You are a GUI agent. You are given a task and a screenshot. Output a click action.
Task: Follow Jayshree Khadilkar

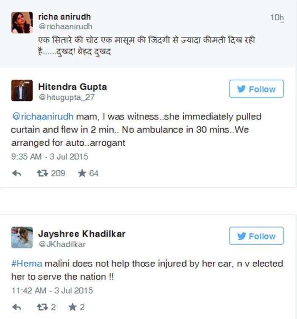coord(256,236)
